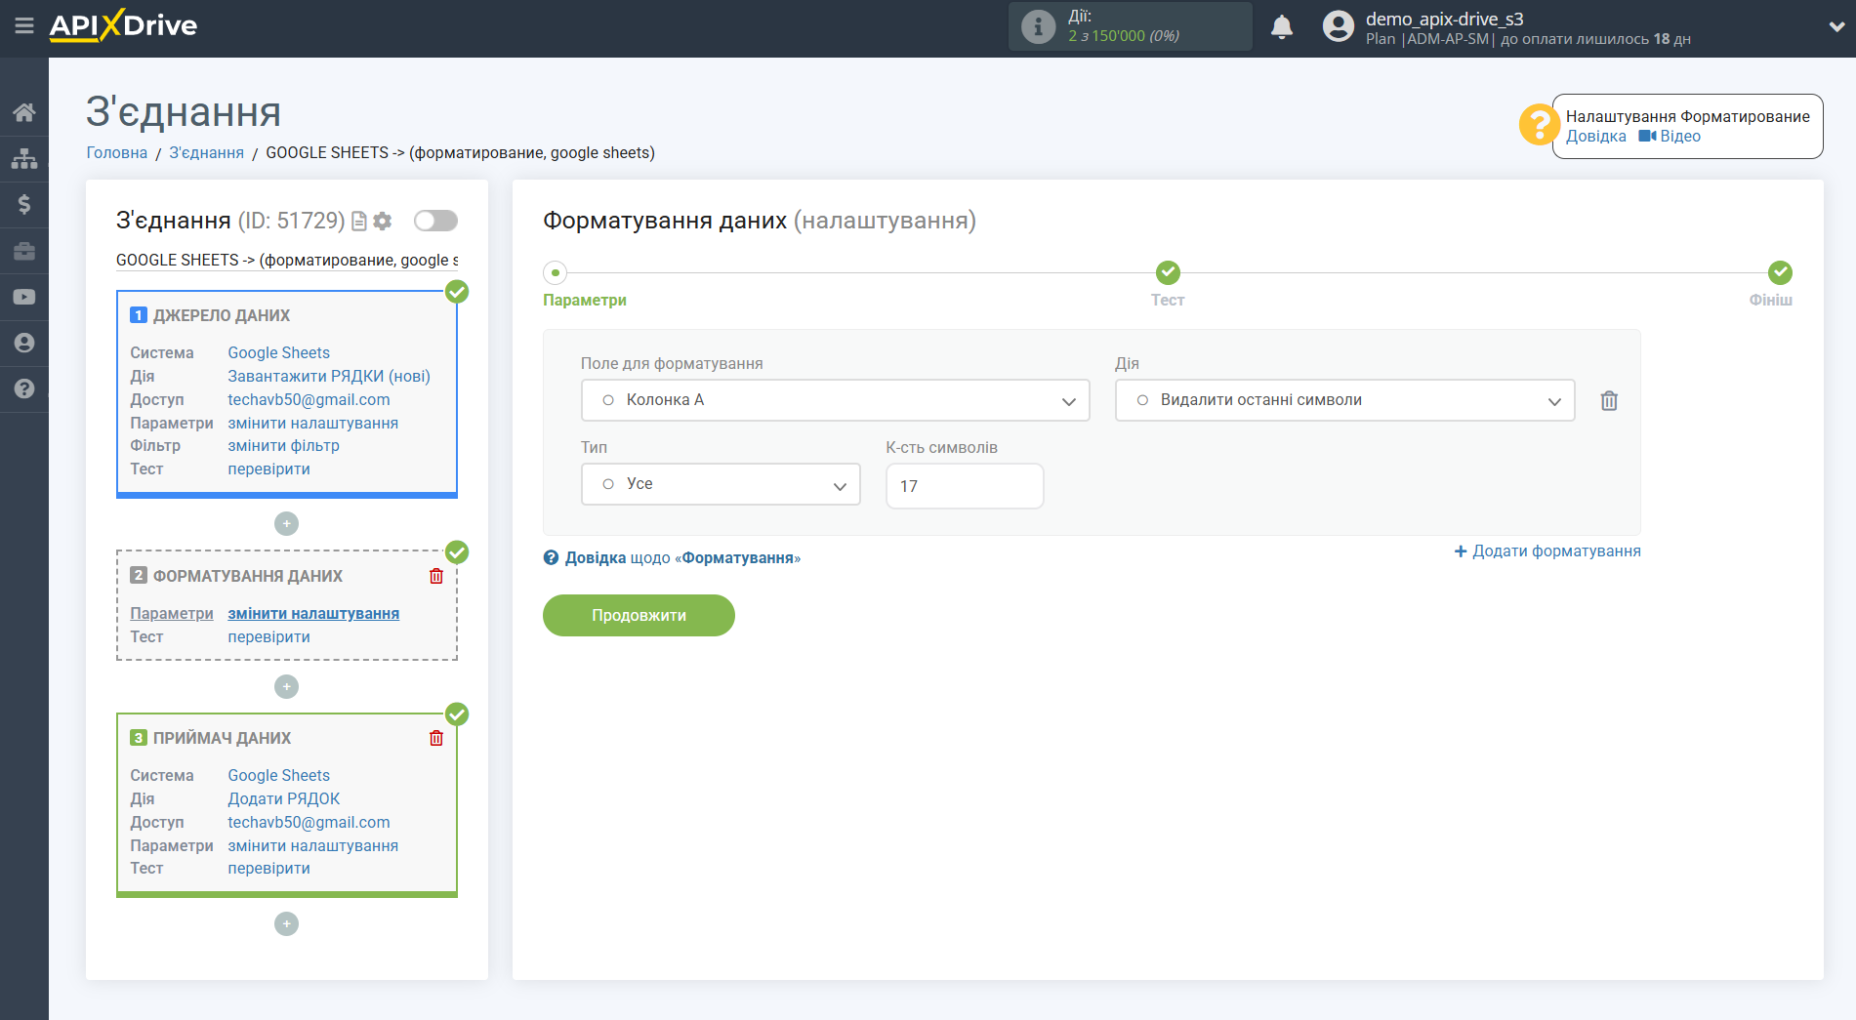Click the К-сть символів input field
Viewport: 1856px width, 1020px height.
click(x=965, y=486)
